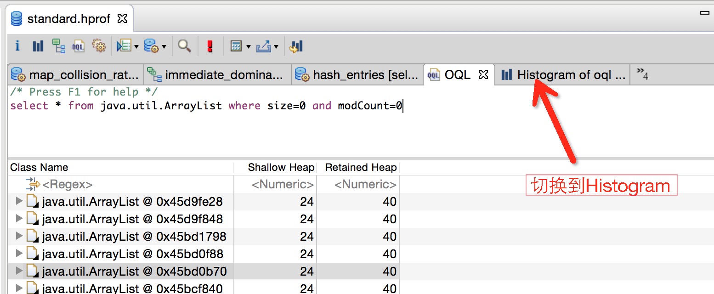Open the Dominator Tree toolbar icon

(x=58, y=46)
